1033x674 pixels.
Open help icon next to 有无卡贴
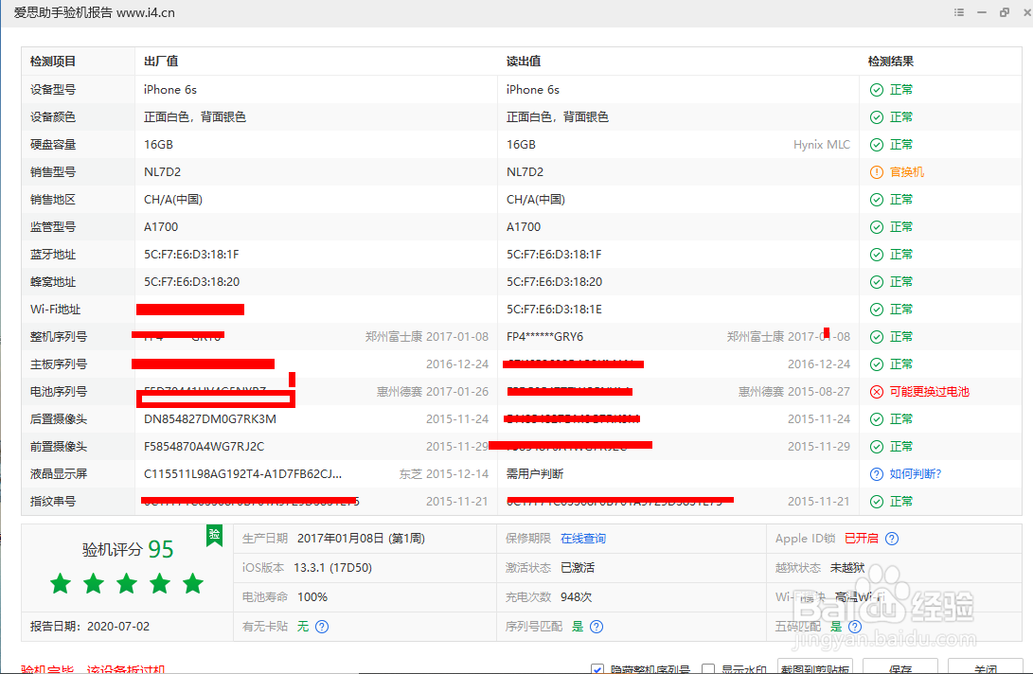click(322, 627)
